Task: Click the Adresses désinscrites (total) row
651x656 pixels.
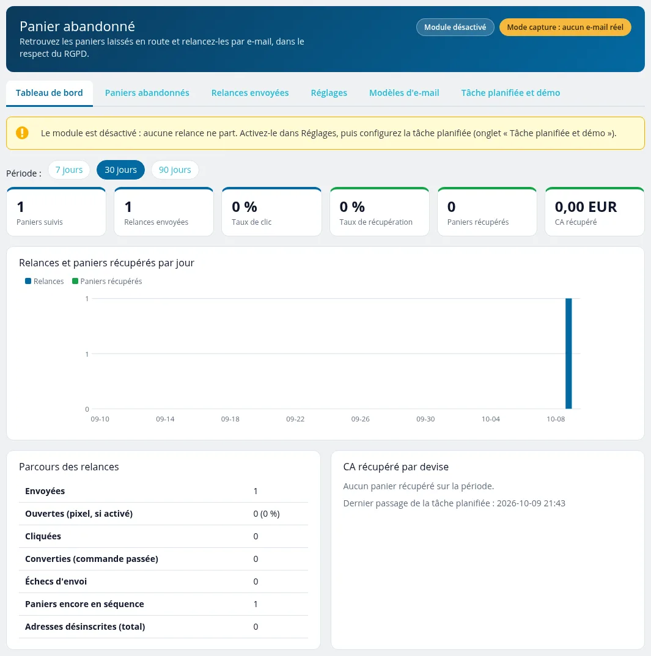Action: coord(163,627)
